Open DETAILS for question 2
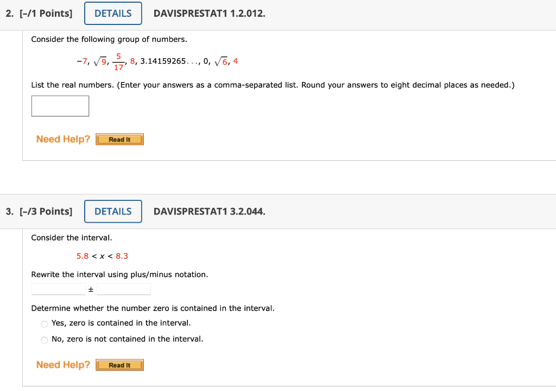556x391 pixels. tap(112, 13)
